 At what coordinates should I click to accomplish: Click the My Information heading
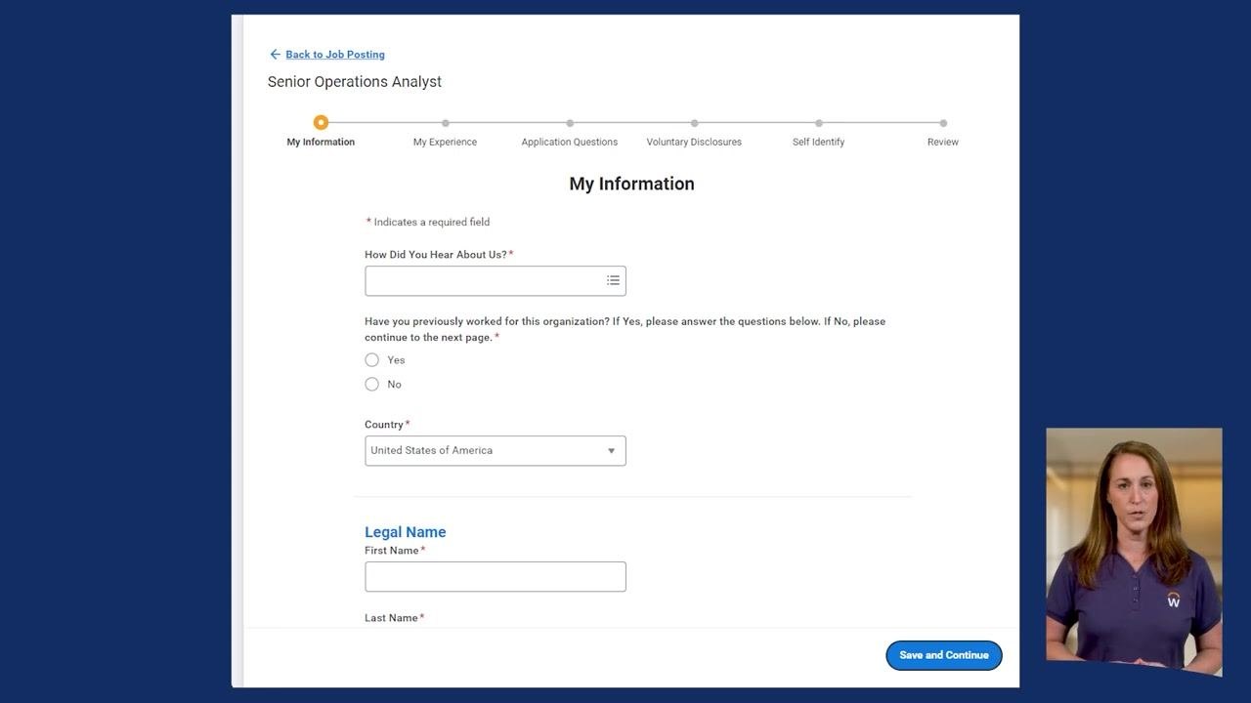(x=632, y=184)
